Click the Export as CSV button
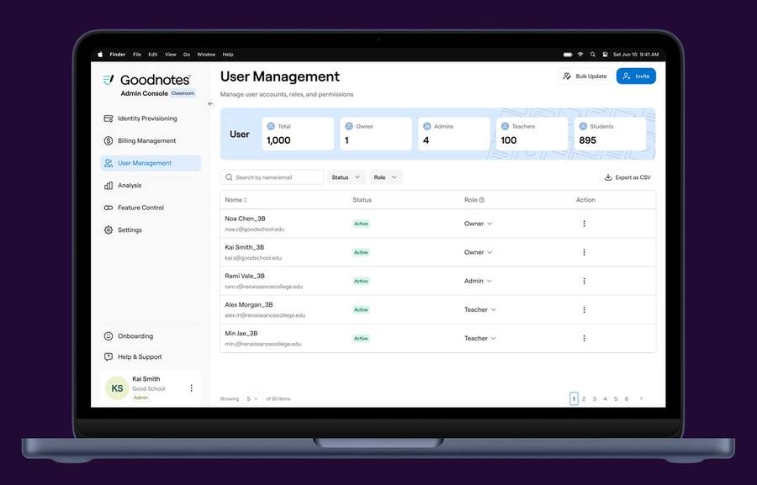This screenshot has height=485, width=757. [627, 177]
